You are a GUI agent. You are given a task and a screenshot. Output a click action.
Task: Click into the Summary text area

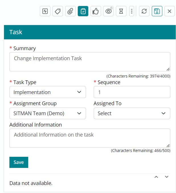click(x=90, y=62)
